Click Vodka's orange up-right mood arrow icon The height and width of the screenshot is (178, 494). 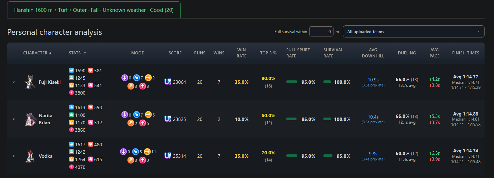coord(130,160)
